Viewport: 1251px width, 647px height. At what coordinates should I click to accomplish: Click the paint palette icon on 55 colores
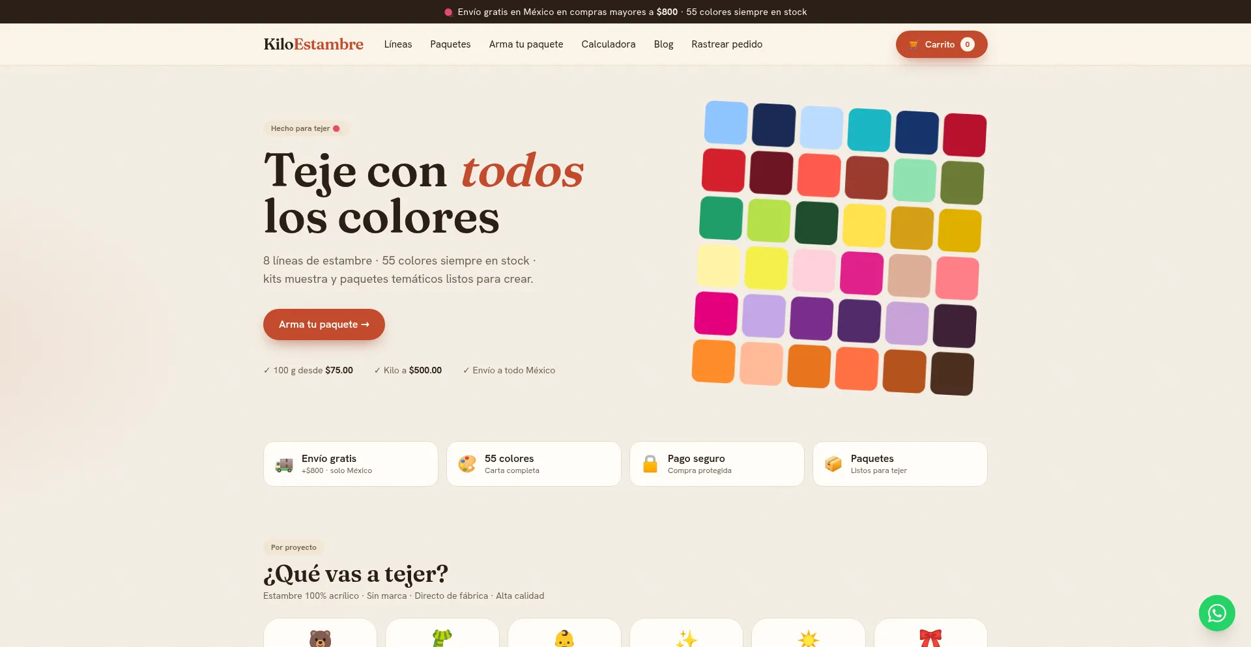[467, 464]
